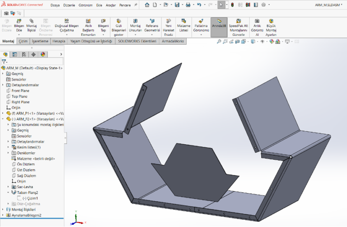This screenshot has height=227, width=347.
Task: Select the Bileşeni Taşı (Move Component) tool
Action: [103, 21]
